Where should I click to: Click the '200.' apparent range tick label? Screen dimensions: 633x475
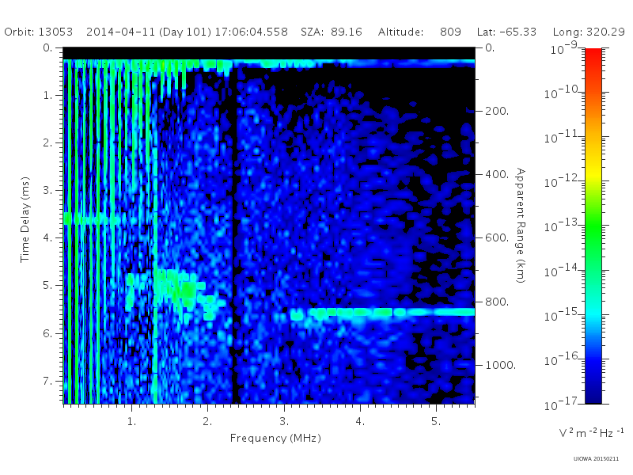pos(497,111)
